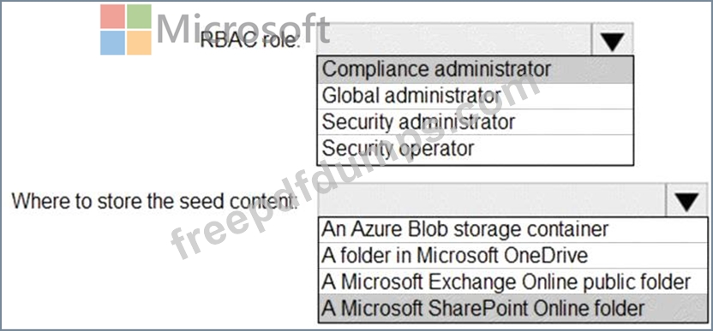Click the RBAC role label
The image size is (713, 331).
pyautogui.click(x=250, y=41)
